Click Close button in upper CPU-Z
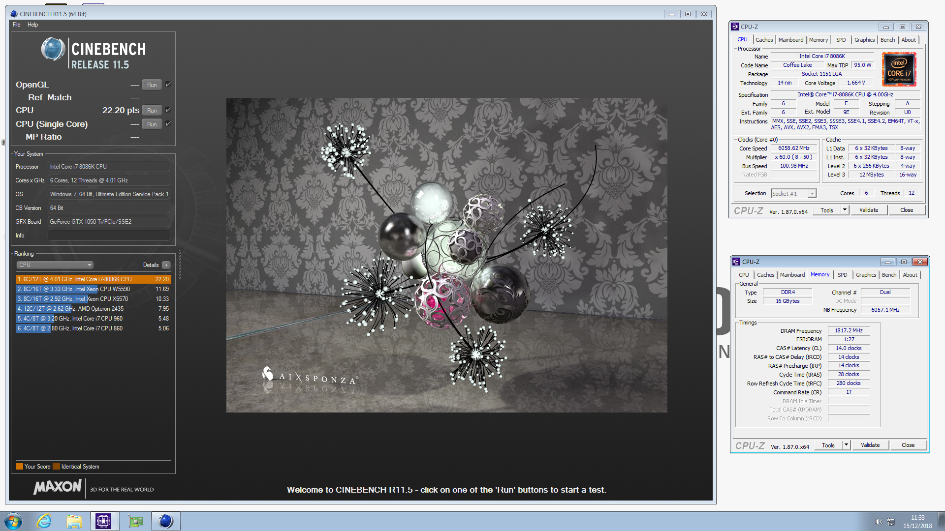The image size is (945, 531). coord(907,210)
